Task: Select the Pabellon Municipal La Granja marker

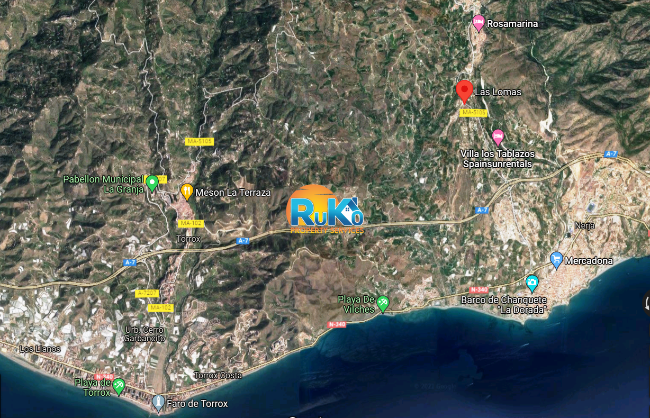Action: point(152,183)
